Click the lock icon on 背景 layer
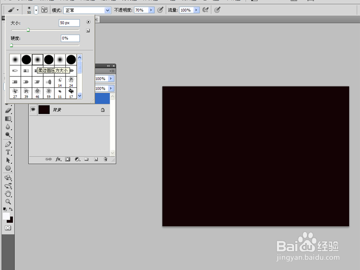This screenshot has width=360, height=270. (x=103, y=110)
